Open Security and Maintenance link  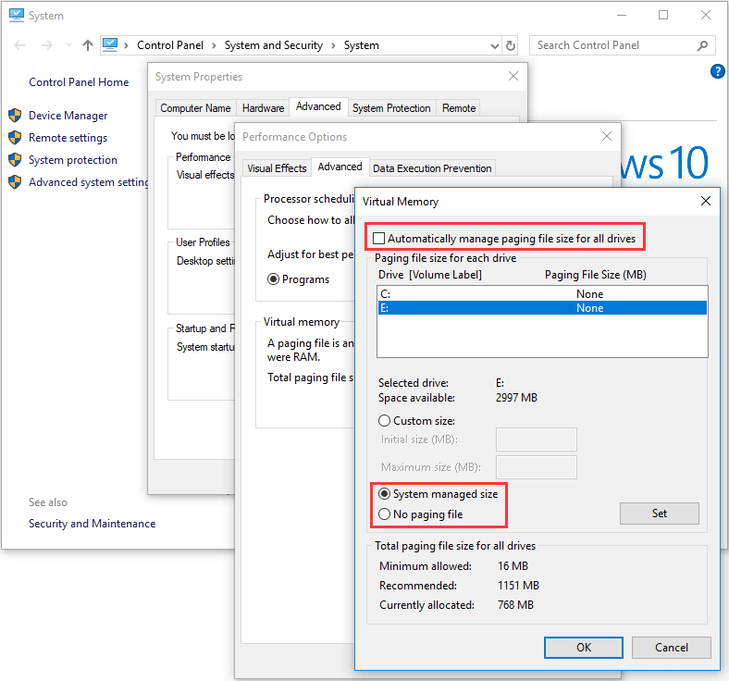coord(93,524)
